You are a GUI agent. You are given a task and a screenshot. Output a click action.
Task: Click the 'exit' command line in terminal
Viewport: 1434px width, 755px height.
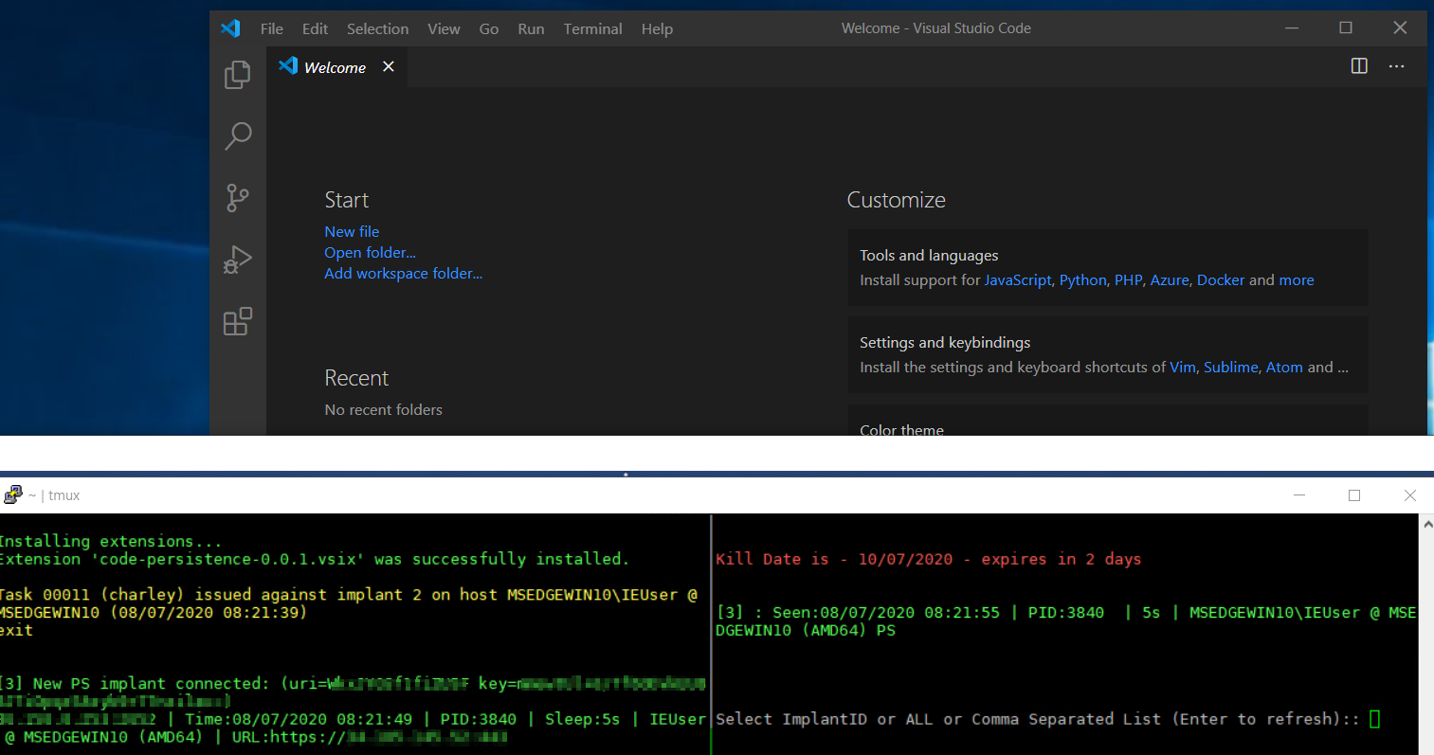point(17,630)
